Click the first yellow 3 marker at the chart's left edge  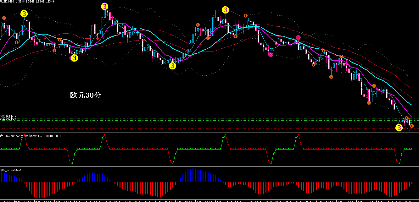(x=25, y=14)
